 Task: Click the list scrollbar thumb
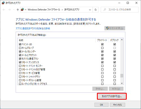click(122, 76)
